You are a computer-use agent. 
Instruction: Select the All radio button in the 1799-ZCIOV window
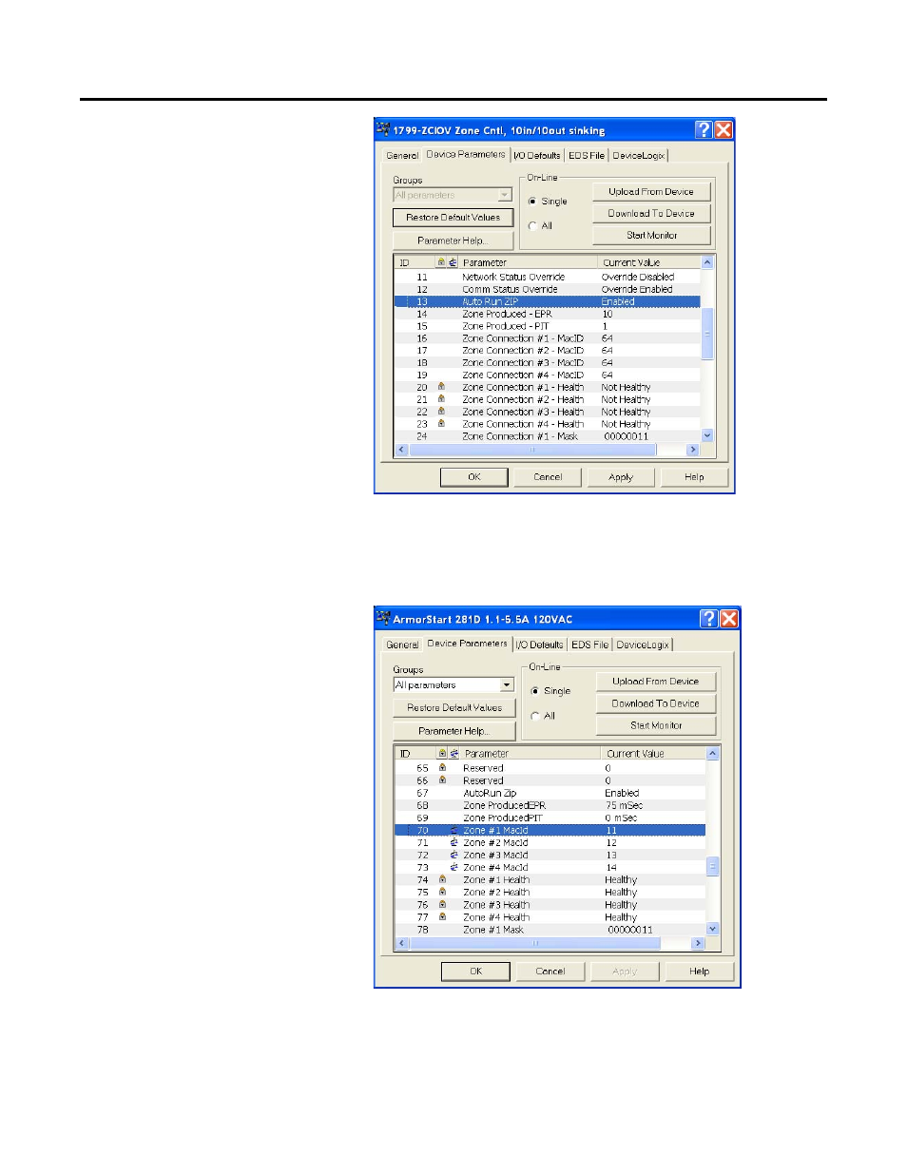532,226
